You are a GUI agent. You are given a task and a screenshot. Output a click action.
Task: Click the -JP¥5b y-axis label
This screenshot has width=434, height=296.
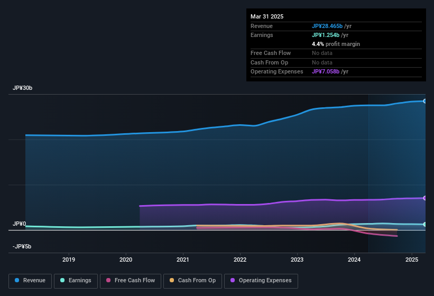point(22,246)
